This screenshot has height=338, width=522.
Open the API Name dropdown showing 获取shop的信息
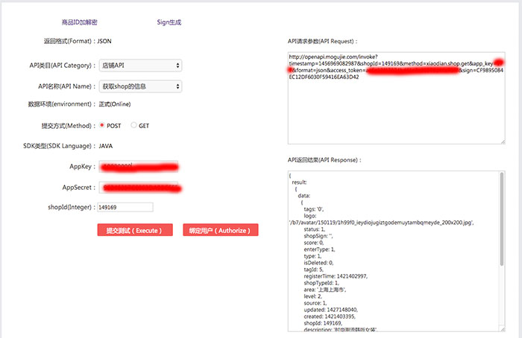pos(140,86)
